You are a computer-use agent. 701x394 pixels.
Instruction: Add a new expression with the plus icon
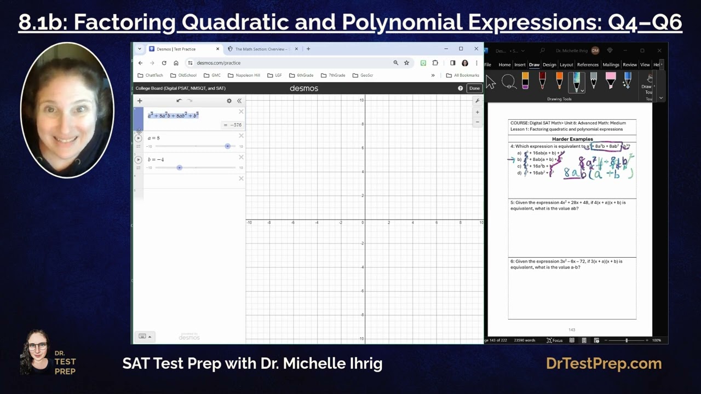[x=140, y=101]
